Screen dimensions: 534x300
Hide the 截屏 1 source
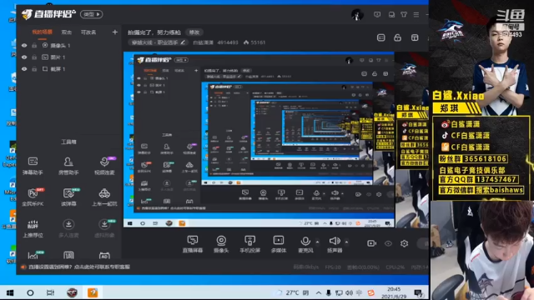(24, 69)
